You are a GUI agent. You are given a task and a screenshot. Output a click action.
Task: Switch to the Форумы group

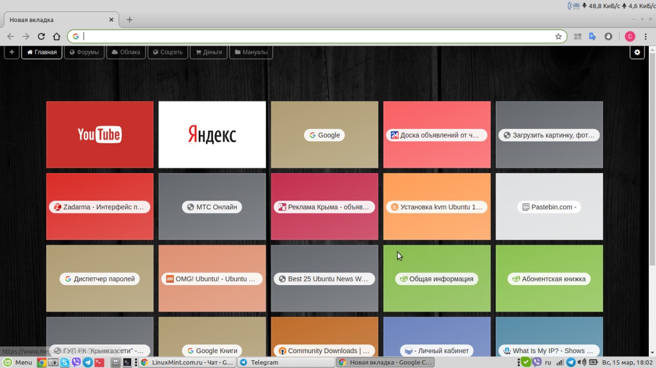[x=84, y=52]
